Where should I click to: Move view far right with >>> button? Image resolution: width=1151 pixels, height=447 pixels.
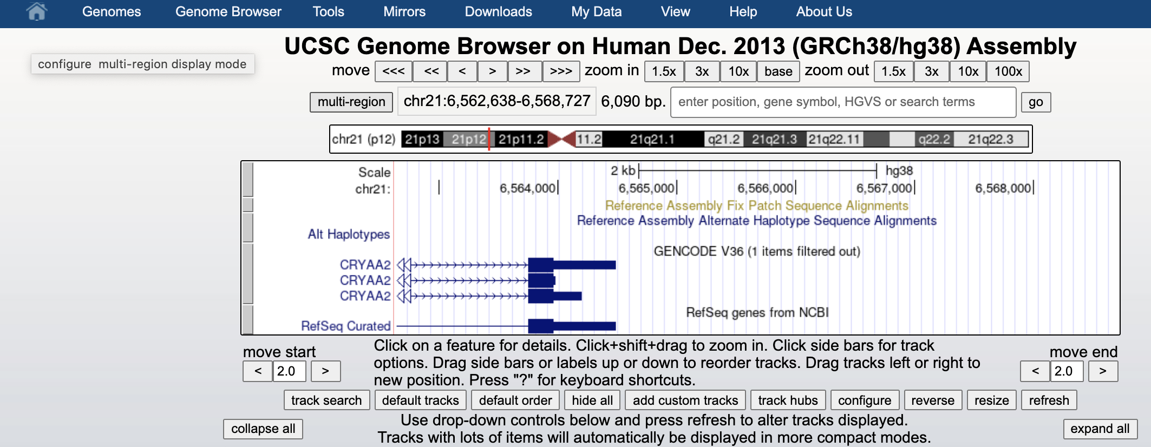pyautogui.click(x=561, y=71)
